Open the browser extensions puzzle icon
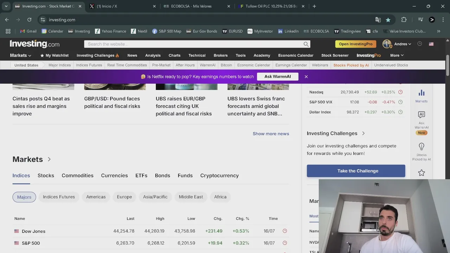The image size is (450, 253). (404, 20)
